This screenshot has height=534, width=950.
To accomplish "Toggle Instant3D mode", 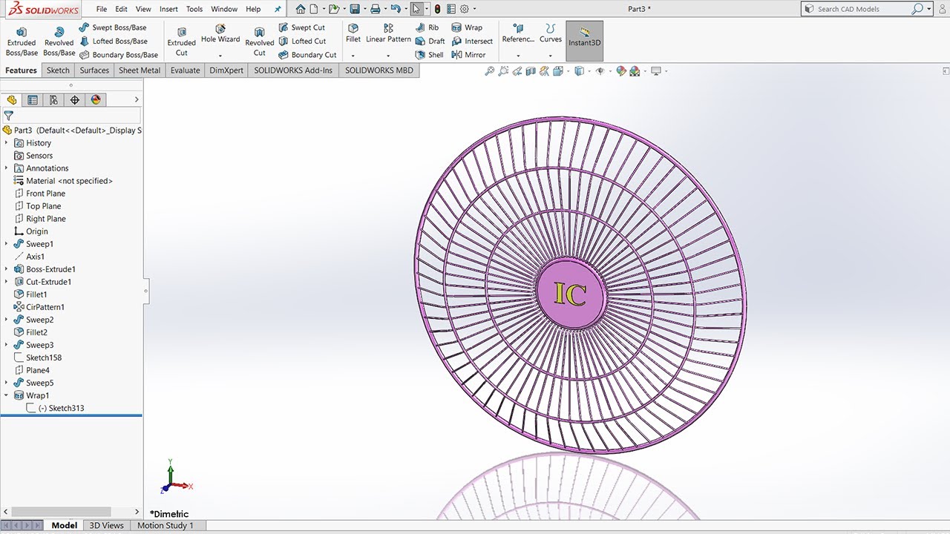I will coord(584,41).
